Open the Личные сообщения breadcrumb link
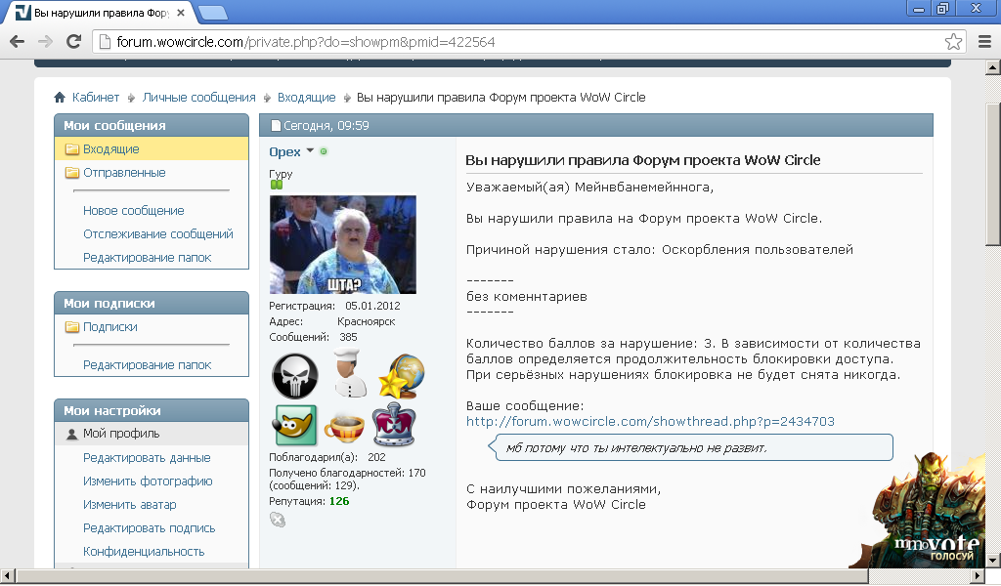This screenshot has height=586, width=1001. tap(198, 98)
